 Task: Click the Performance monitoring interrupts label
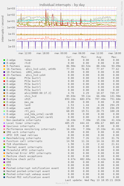[x=31, y=129]
